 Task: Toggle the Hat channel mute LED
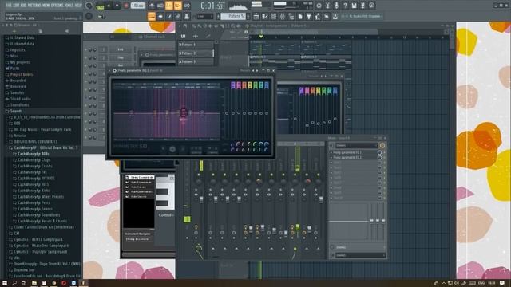[85, 65]
